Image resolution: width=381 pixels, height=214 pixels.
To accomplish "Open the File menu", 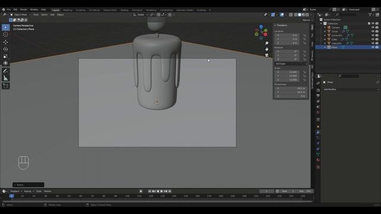I will pyautogui.click(x=9, y=10).
